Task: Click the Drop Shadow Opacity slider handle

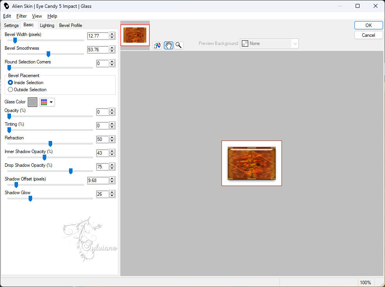Action: pyautogui.click(x=71, y=171)
